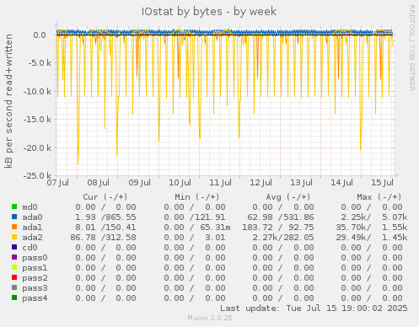Click the 'pass0' legend label
This screenshot has width=419, height=327.
point(35,258)
